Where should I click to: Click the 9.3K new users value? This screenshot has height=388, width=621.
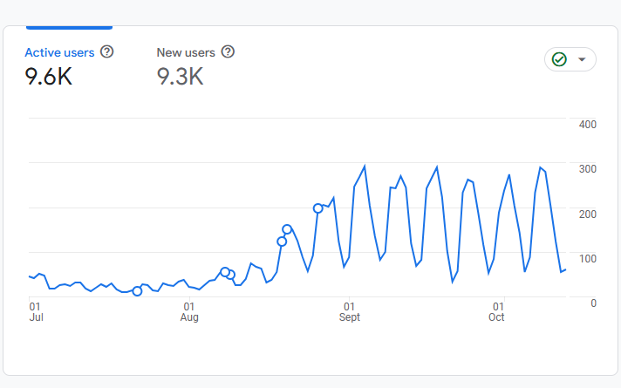(x=180, y=77)
